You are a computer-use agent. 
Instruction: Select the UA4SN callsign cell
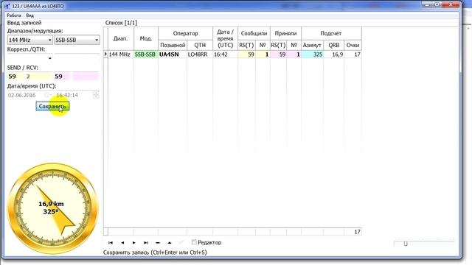(173, 54)
